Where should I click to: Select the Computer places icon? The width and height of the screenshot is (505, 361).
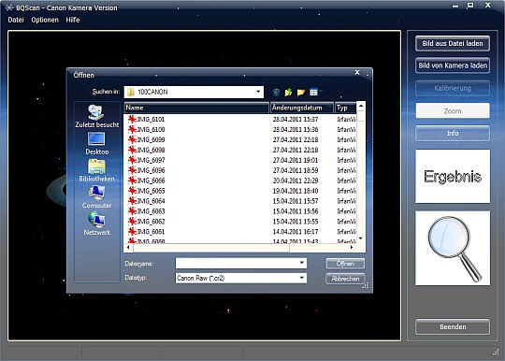(96, 197)
